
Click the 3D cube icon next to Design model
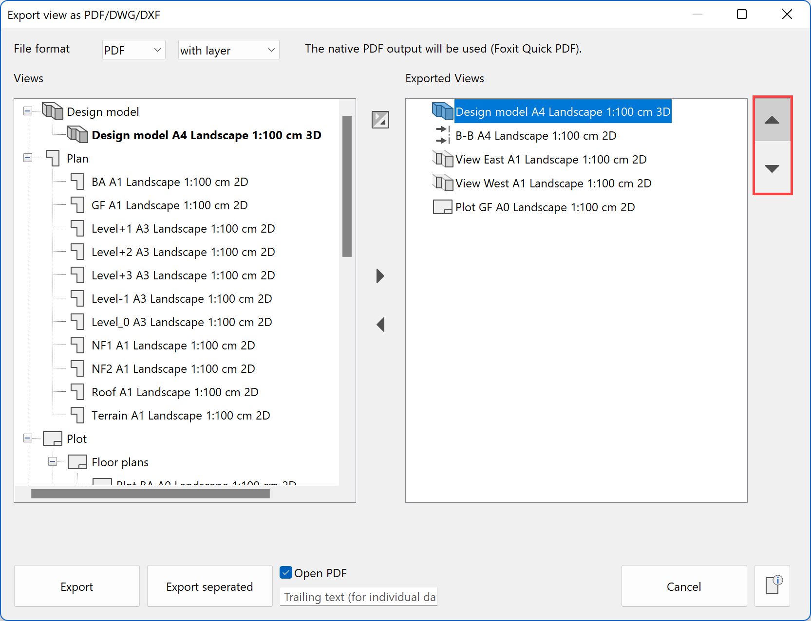click(x=52, y=111)
